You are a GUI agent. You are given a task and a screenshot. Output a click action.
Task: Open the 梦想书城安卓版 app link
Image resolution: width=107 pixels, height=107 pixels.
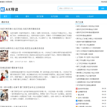83,104
